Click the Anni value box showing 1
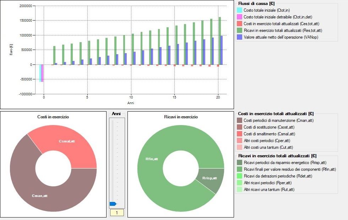The height and width of the screenshot is (220, 348). pyautogui.click(x=117, y=213)
